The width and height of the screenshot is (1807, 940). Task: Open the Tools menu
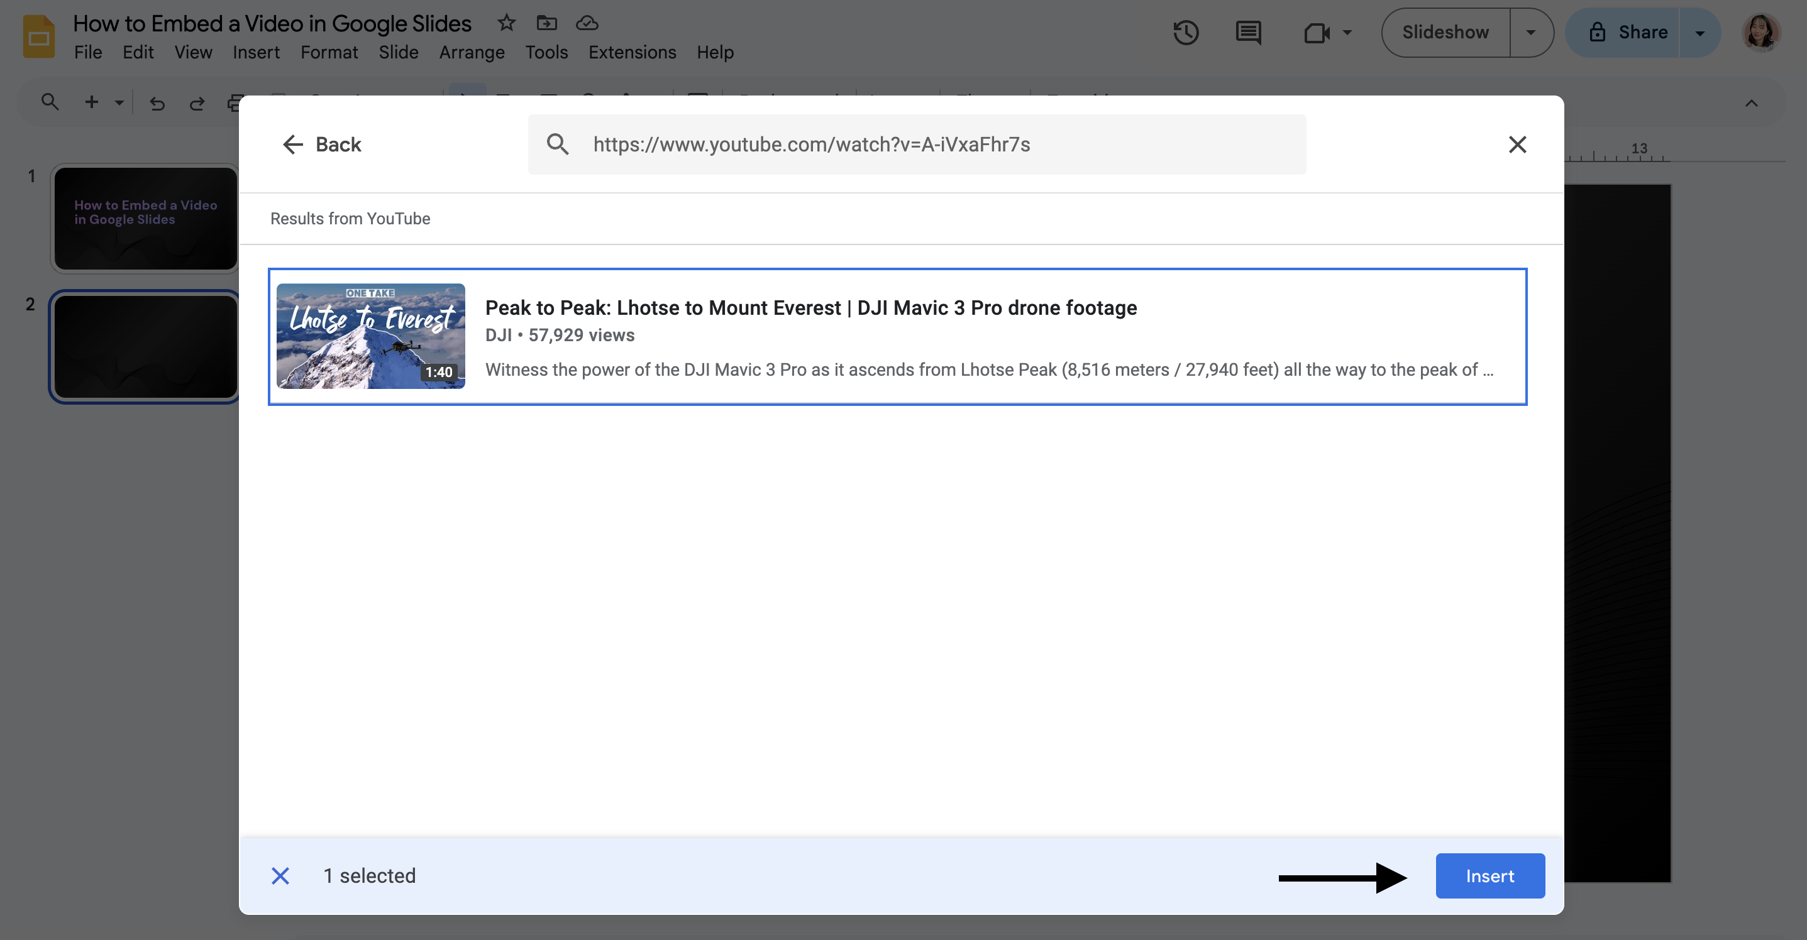pos(546,53)
